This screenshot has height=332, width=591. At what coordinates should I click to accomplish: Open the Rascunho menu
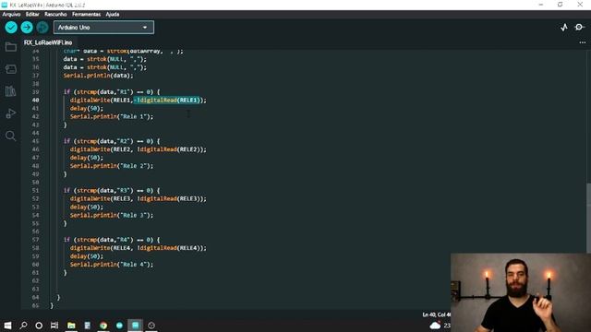point(55,15)
